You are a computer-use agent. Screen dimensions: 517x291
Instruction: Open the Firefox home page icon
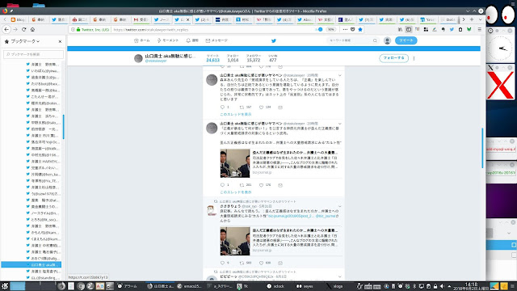click(32, 29)
